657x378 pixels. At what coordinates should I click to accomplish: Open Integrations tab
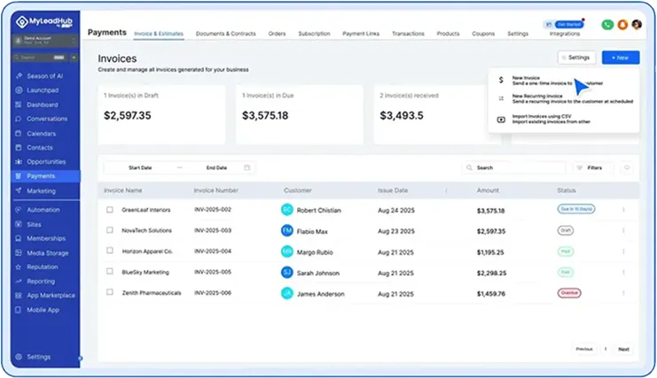565,34
